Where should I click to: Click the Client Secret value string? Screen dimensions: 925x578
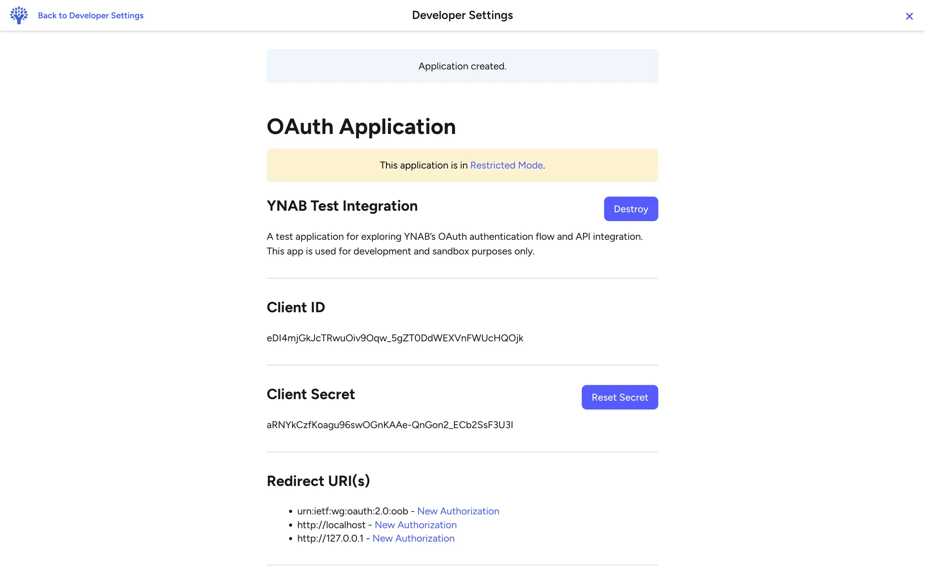click(x=389, y=425)
